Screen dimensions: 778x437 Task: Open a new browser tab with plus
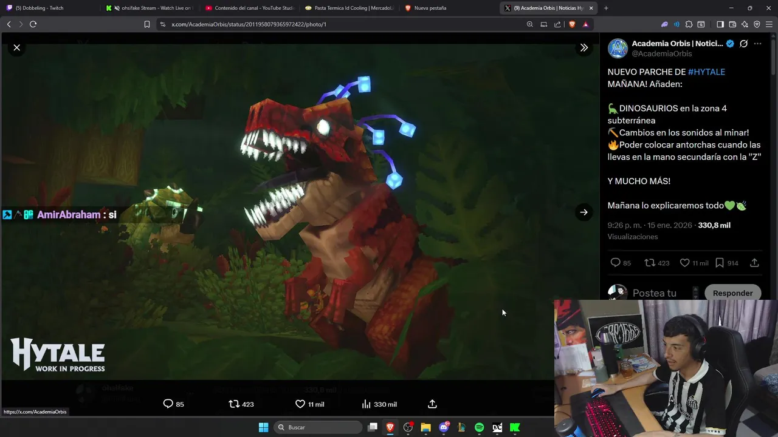pyautogui.click(x=606, y=8)
